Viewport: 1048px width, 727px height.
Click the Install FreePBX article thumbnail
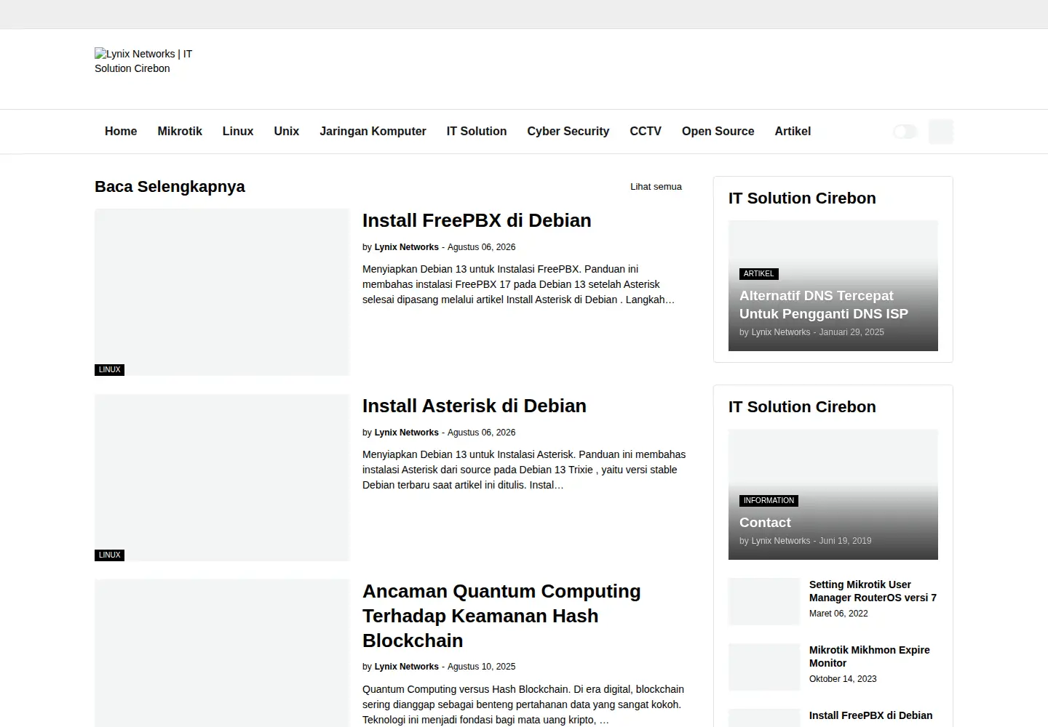coord(222,292)
